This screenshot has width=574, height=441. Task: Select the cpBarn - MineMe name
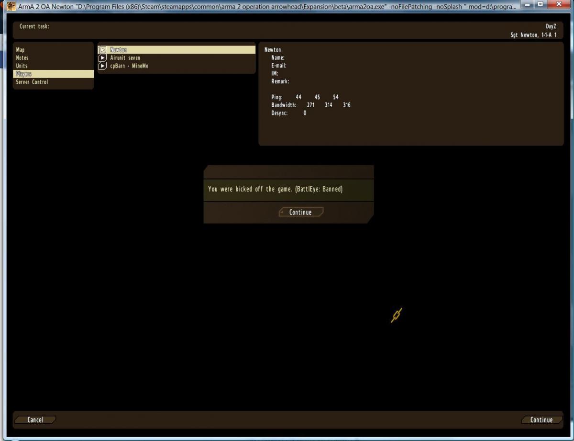pyautogui.click(x=129, y=66)
